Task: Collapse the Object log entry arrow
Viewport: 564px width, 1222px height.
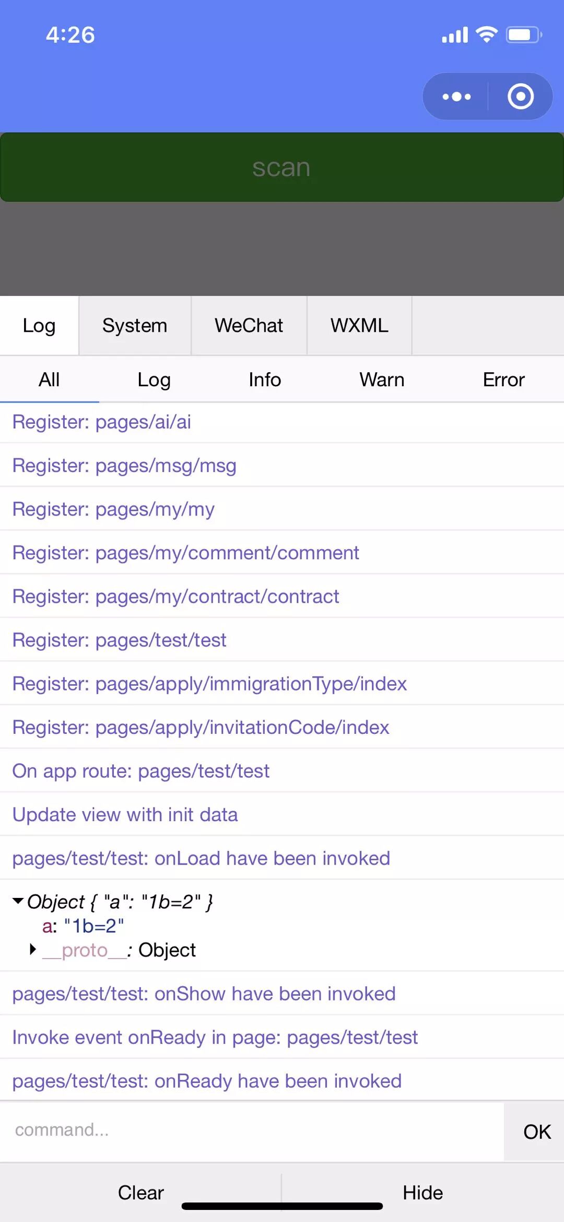Action: click(18, 901)
